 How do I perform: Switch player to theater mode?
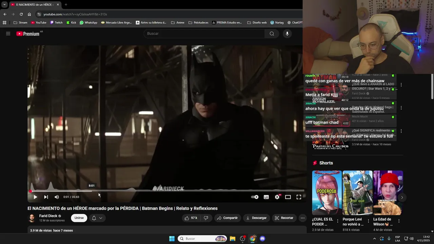(x=288, y=197)
